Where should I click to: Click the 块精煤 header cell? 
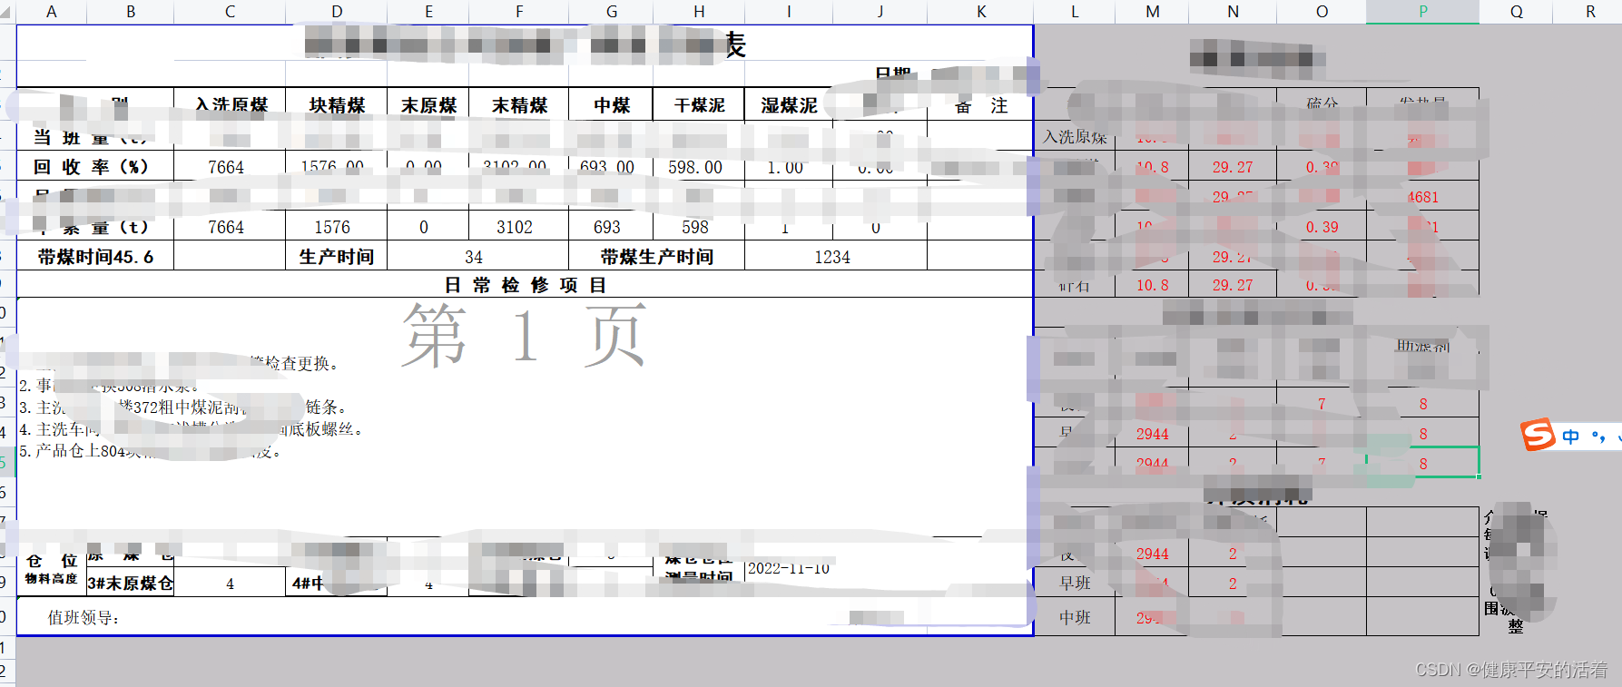tap(337, 105)
